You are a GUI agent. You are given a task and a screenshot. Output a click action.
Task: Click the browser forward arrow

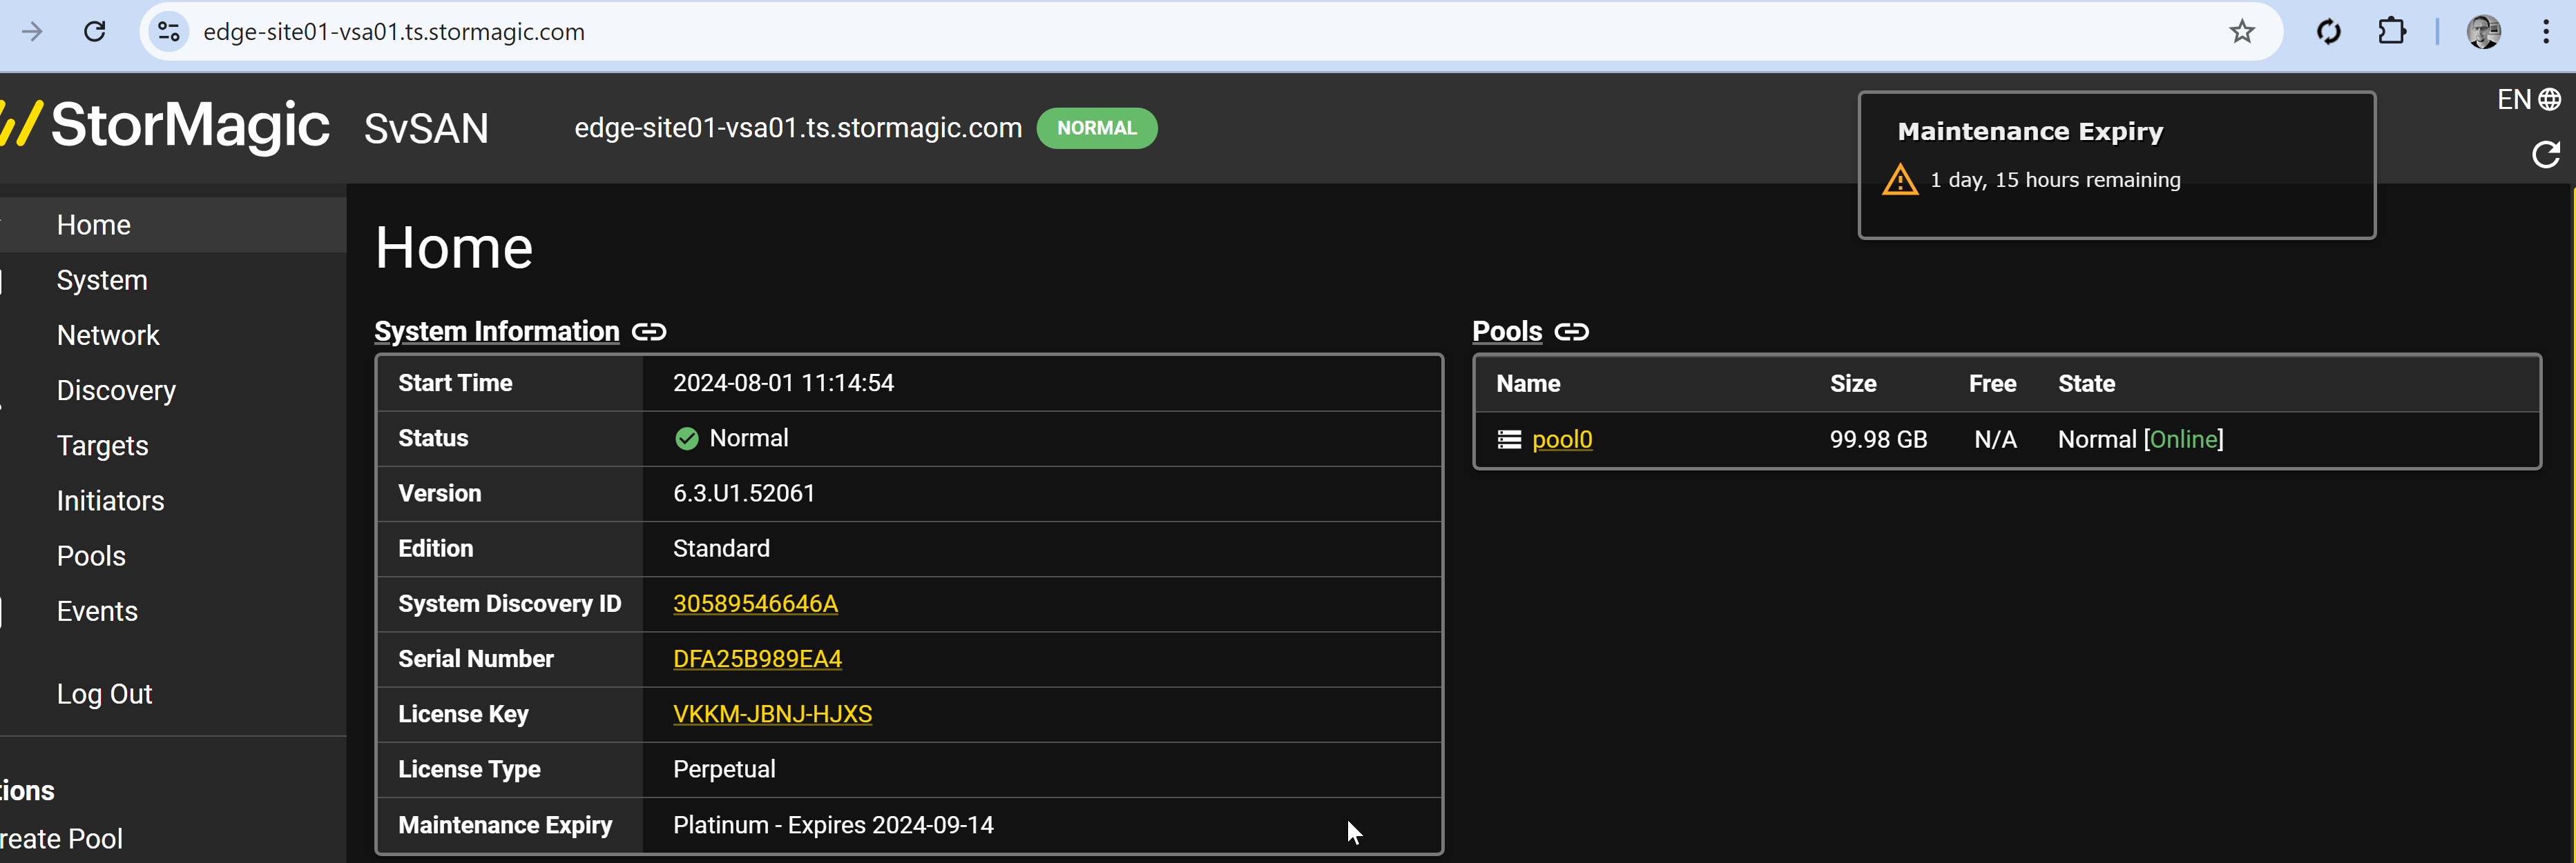click(x=32, y=32)
